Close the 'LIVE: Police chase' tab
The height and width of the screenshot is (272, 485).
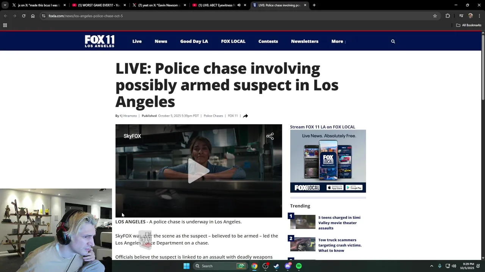pos(305,5)
